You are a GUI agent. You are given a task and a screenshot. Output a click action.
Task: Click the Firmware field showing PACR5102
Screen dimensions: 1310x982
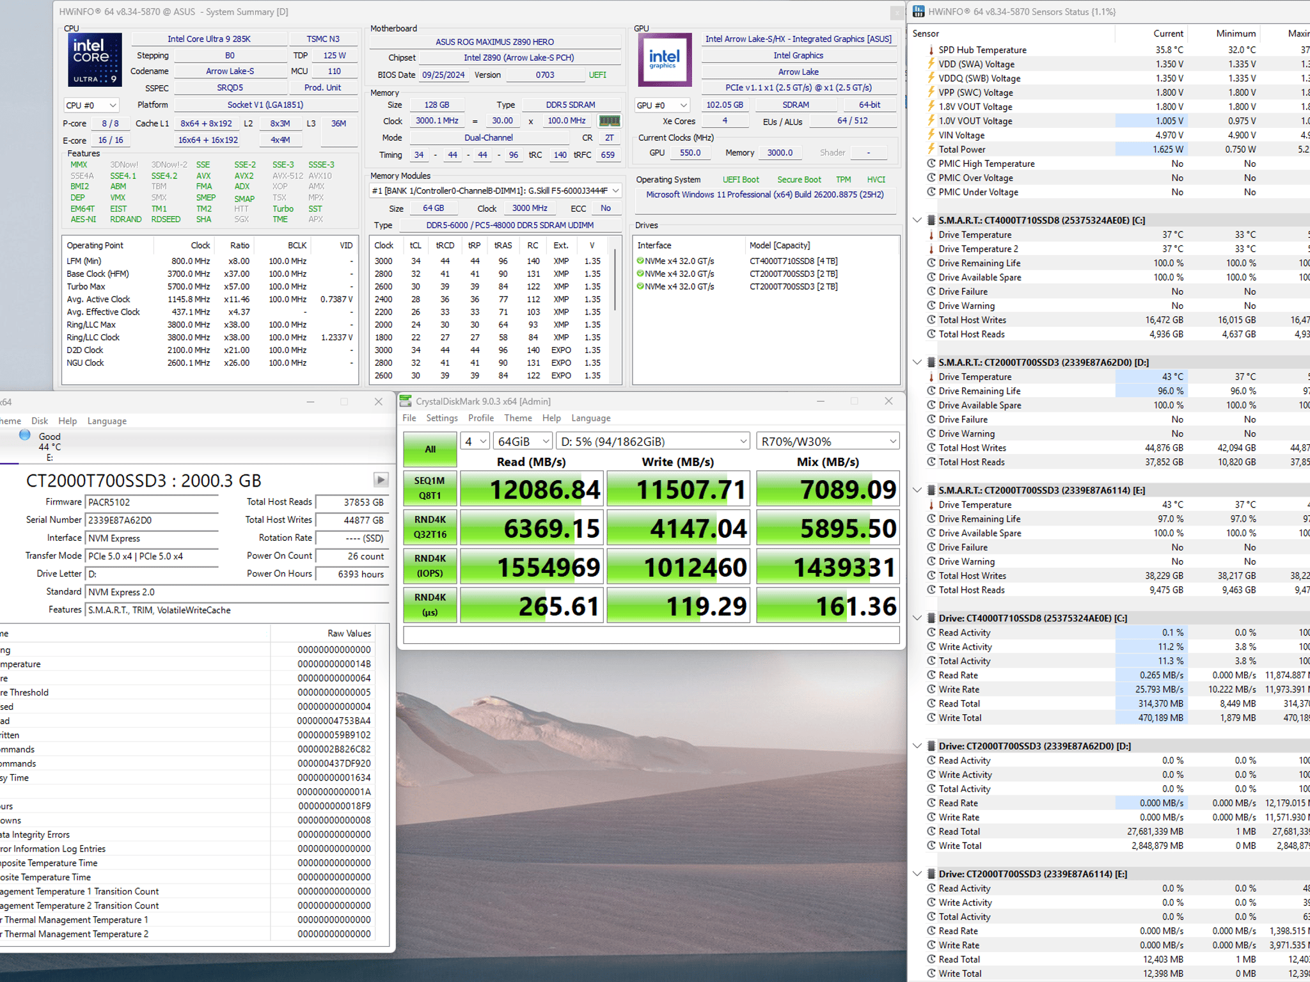point(152,503)
